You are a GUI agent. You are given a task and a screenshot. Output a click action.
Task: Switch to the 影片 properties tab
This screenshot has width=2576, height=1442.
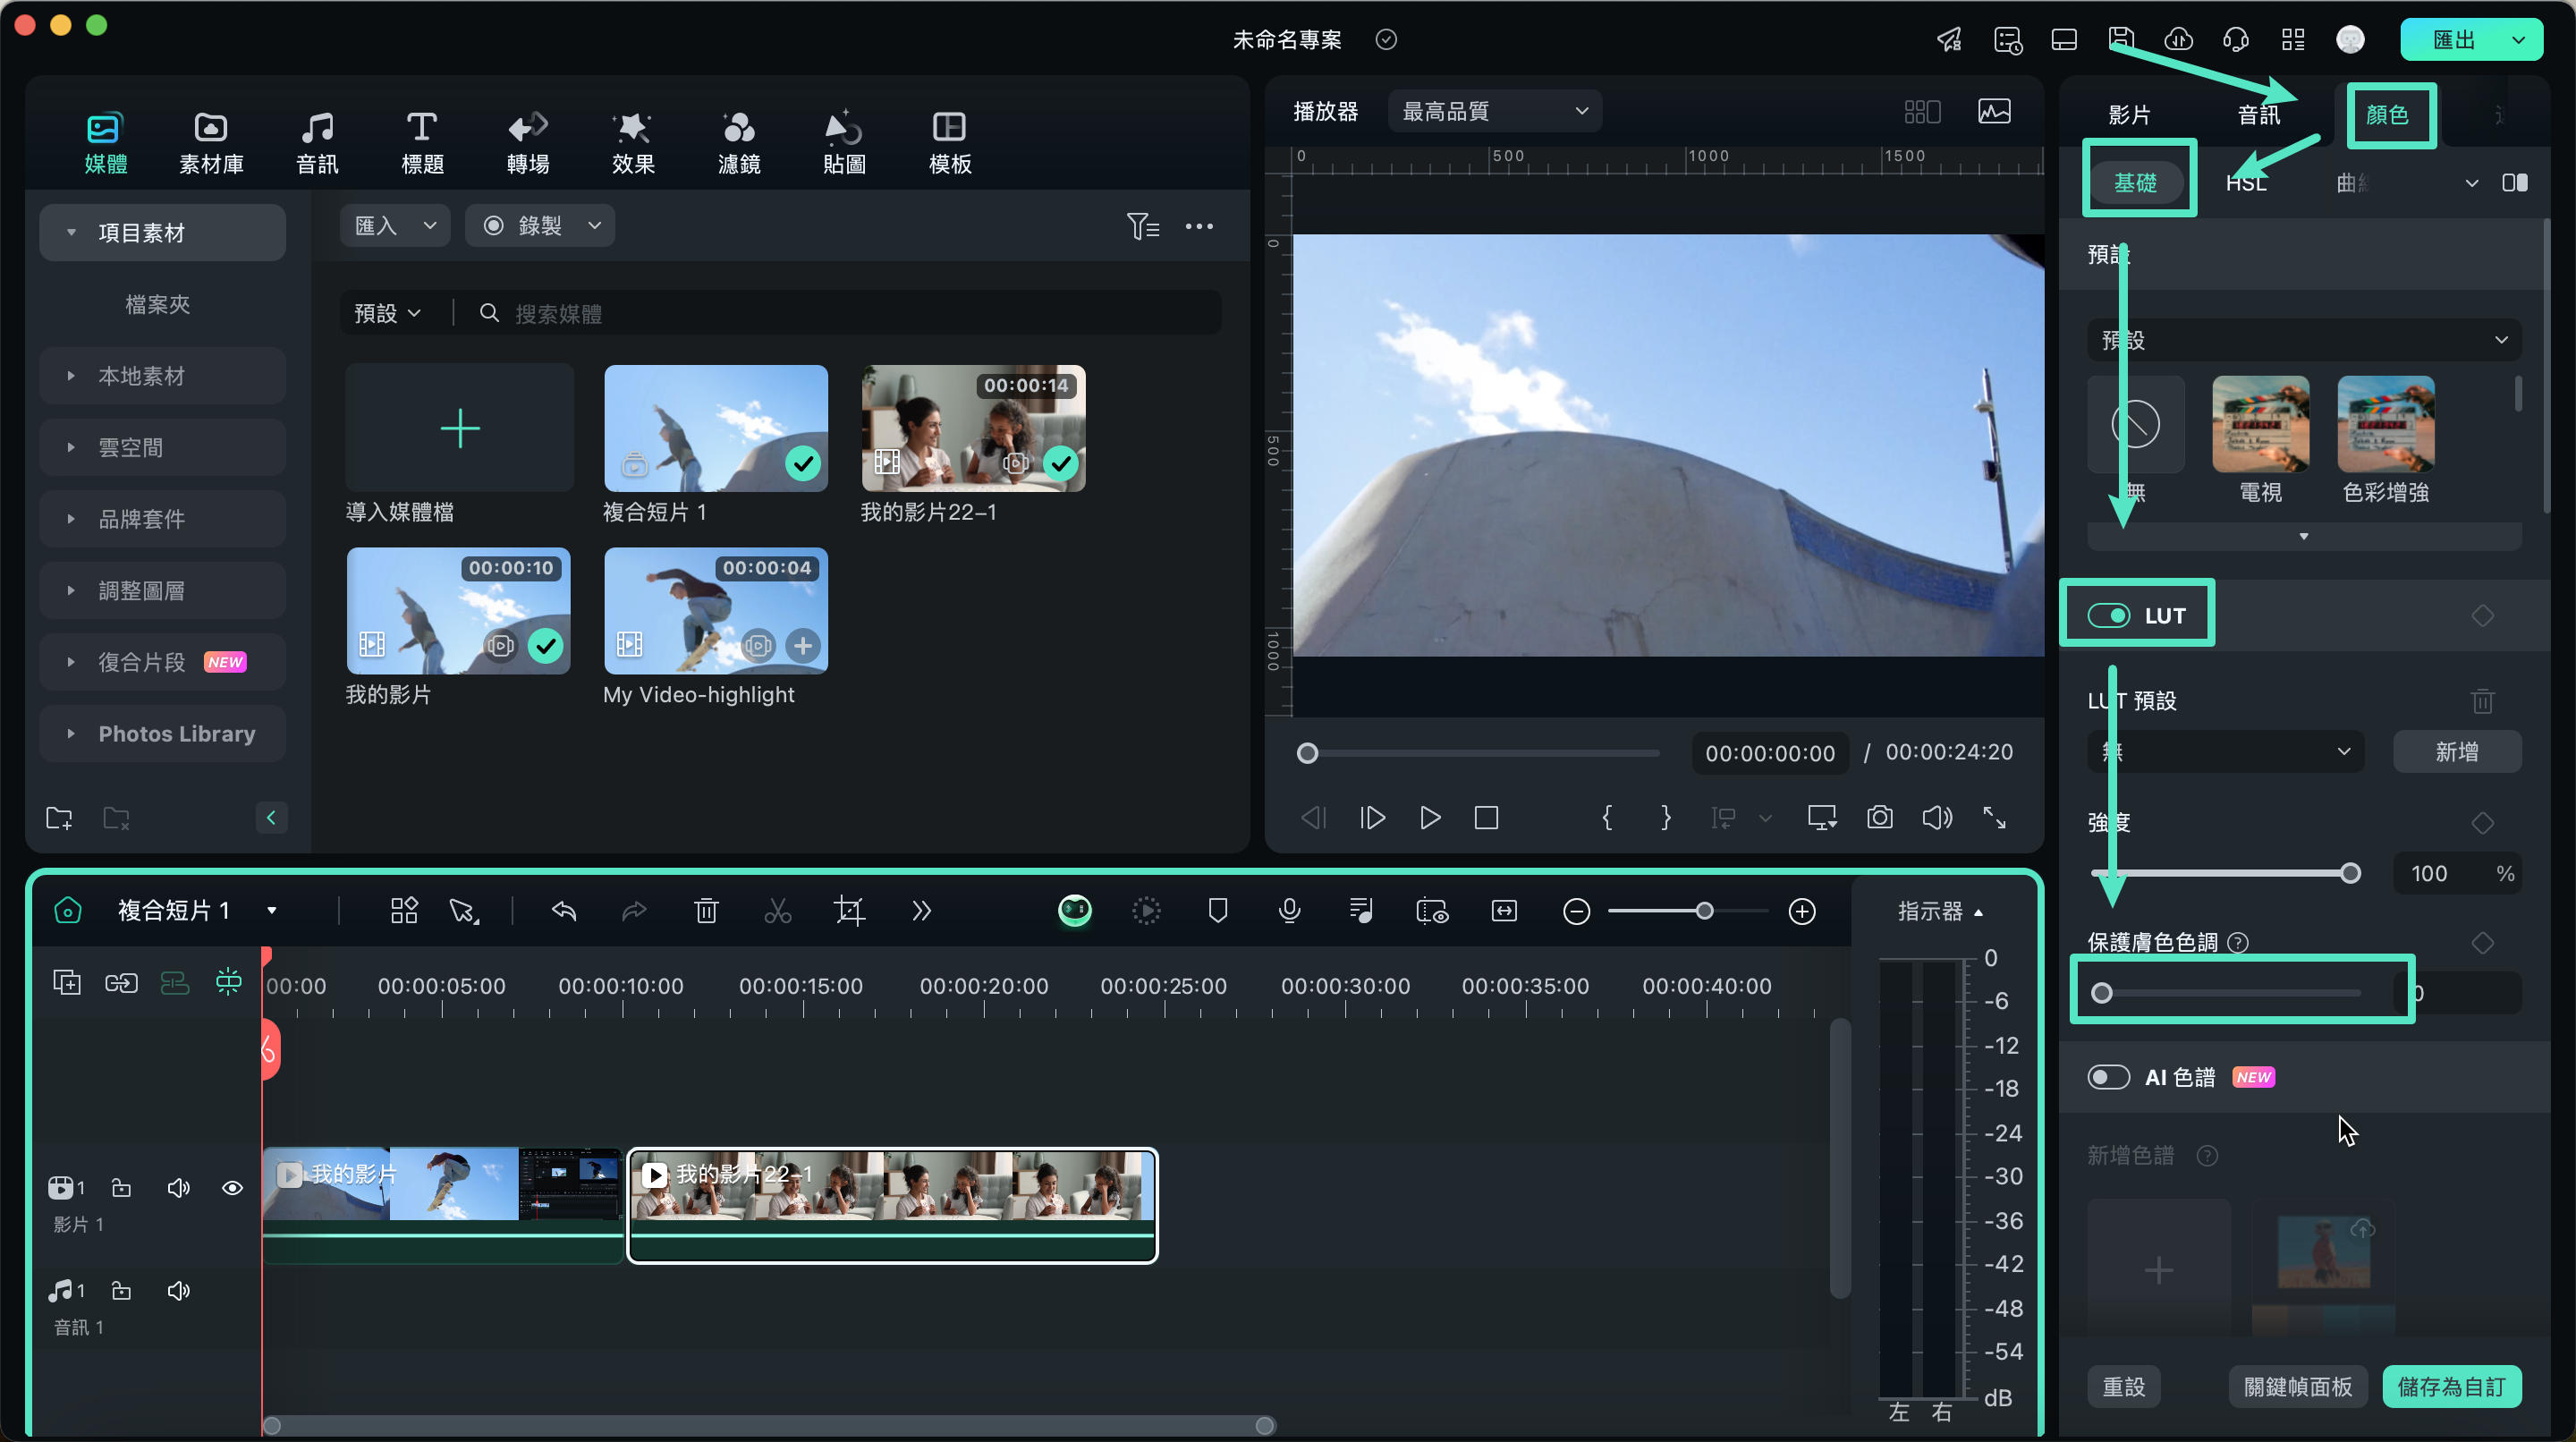(x=2129, y=115)
